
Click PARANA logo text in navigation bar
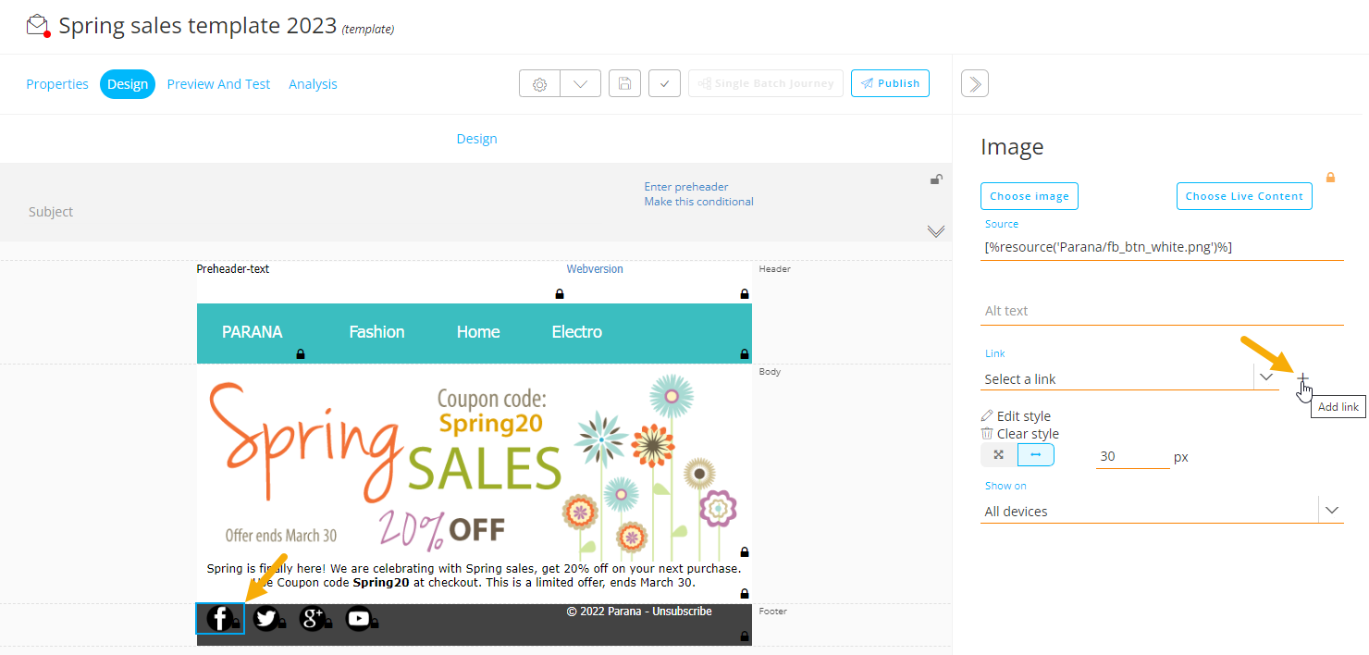click(253, 332)
